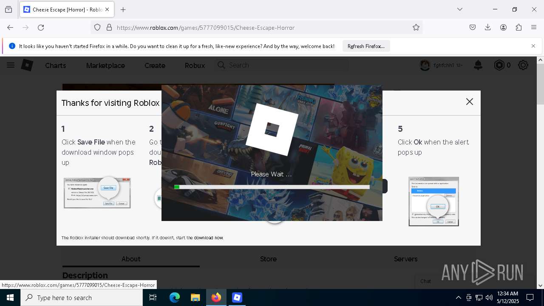Go back to the previous page

point(10,27)
